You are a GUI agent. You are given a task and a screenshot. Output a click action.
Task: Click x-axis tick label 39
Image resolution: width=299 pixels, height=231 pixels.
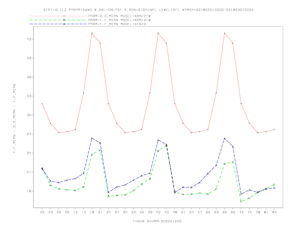point(150,212)
